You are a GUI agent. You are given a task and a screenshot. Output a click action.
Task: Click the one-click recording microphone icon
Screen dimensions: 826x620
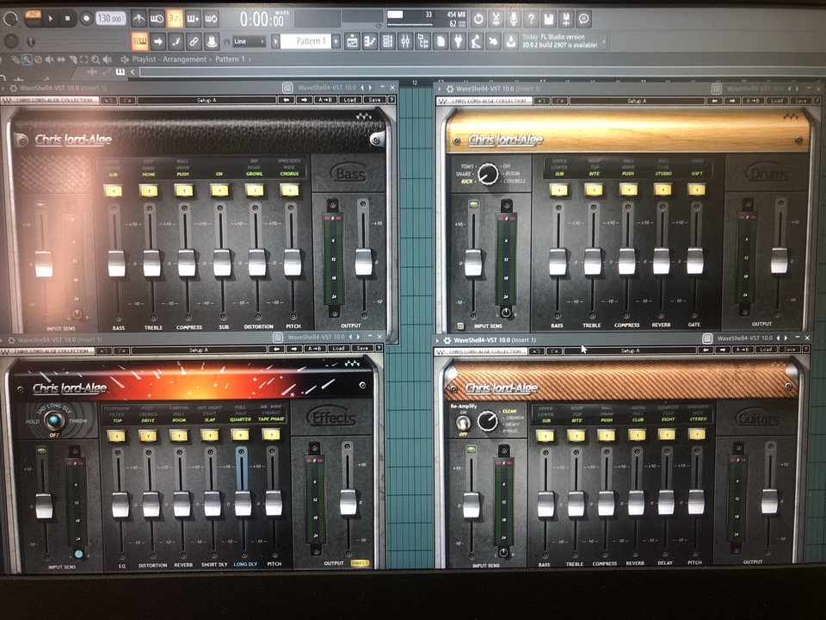tap(514, 19)
